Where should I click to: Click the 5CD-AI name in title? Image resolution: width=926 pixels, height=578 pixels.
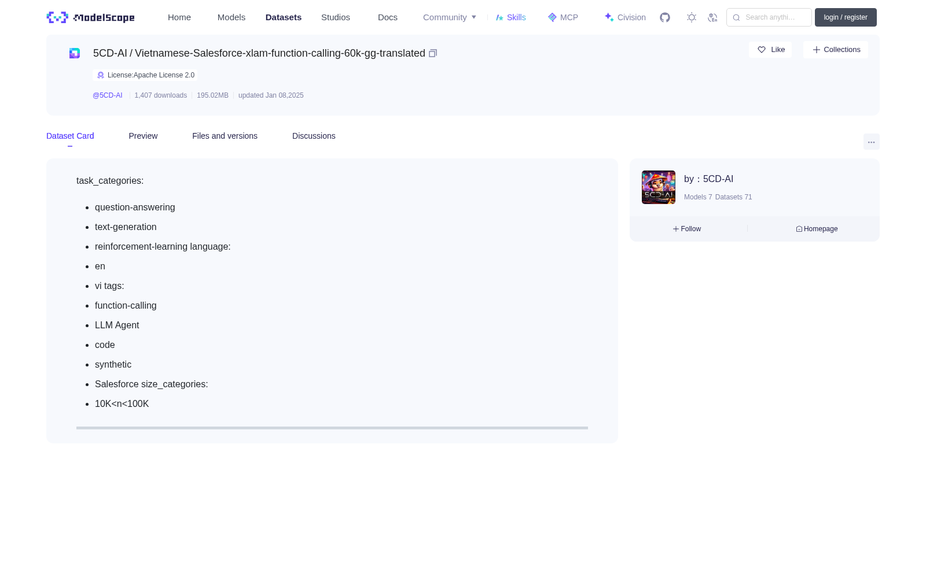click(x=110, y=53)
